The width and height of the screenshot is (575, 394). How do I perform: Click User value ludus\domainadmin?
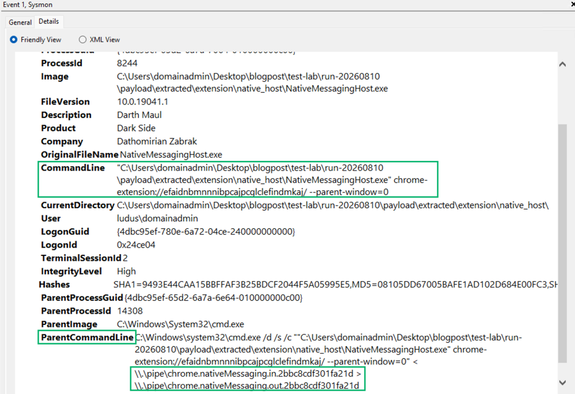pos(157,218)
